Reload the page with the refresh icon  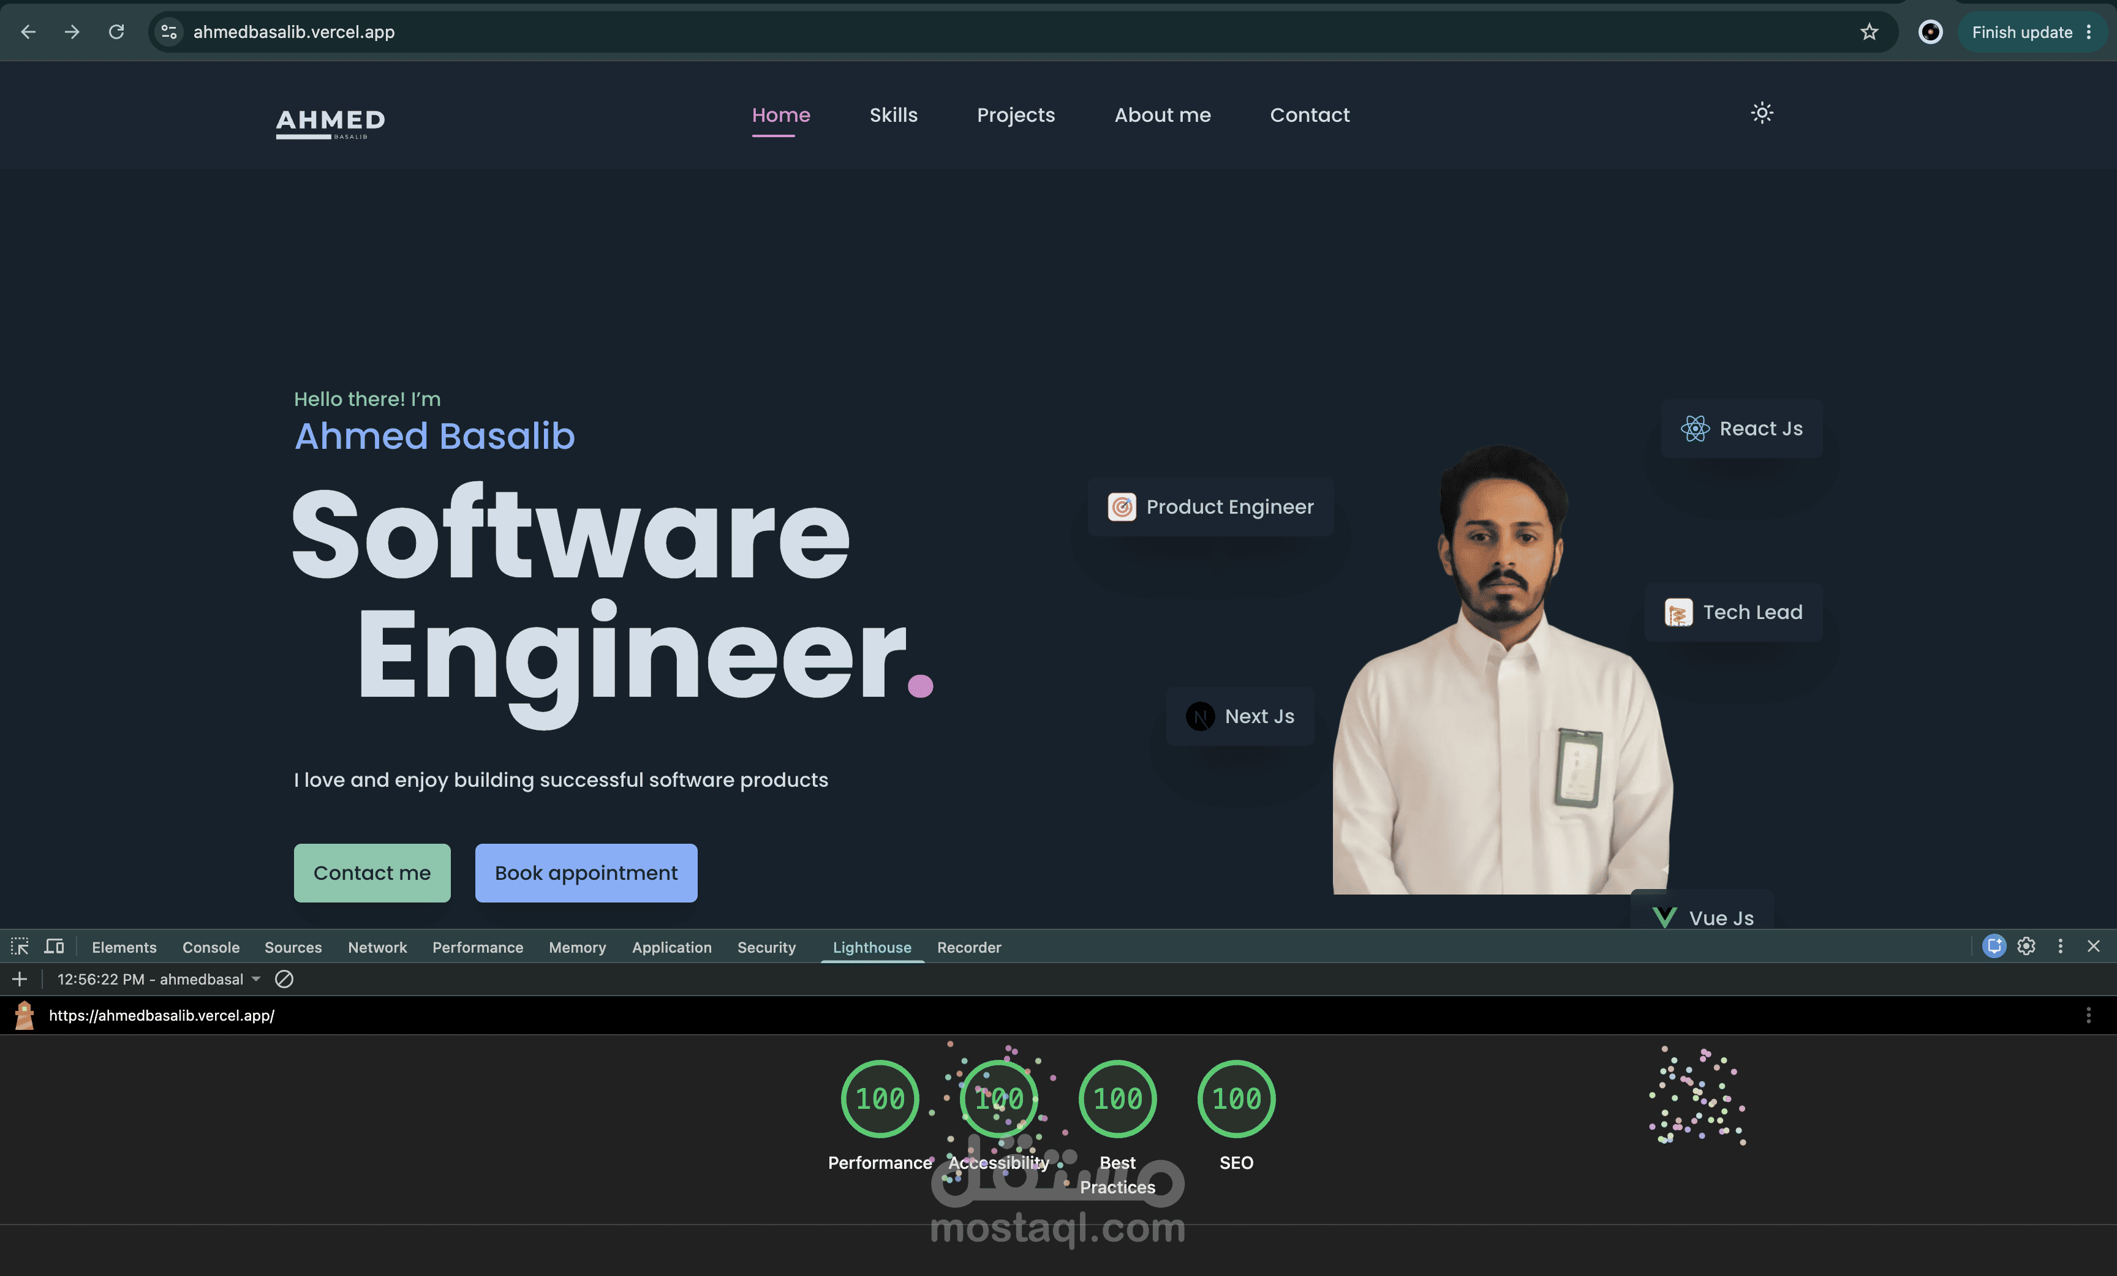pos(117,32)
